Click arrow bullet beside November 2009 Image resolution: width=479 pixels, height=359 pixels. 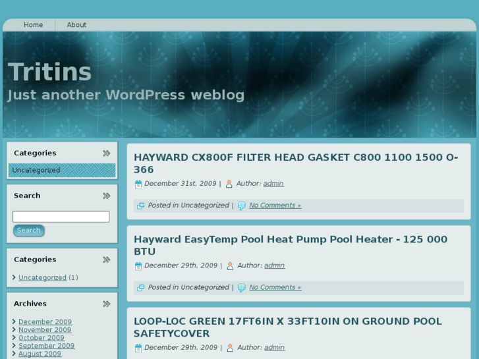point(14,329)
